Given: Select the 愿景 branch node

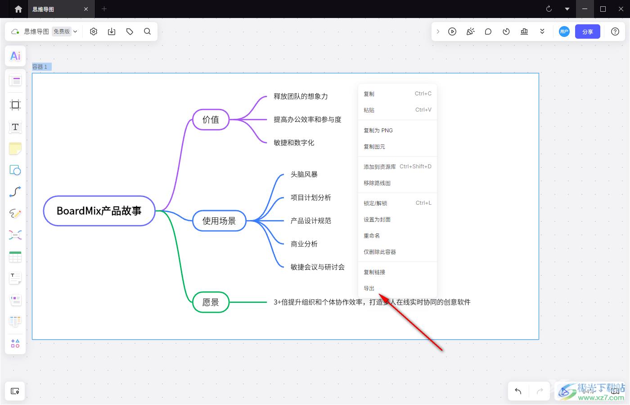Looking at the screenshot, I should 211,302.
